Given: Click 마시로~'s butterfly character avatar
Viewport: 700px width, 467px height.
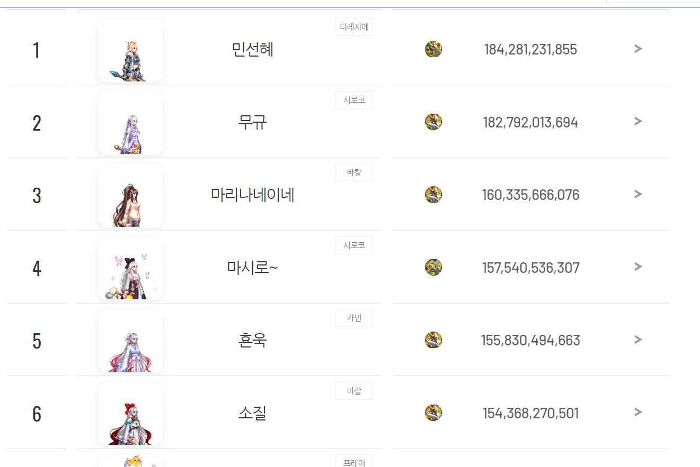Looking at the screenshot, I should (x=130, y=268).
